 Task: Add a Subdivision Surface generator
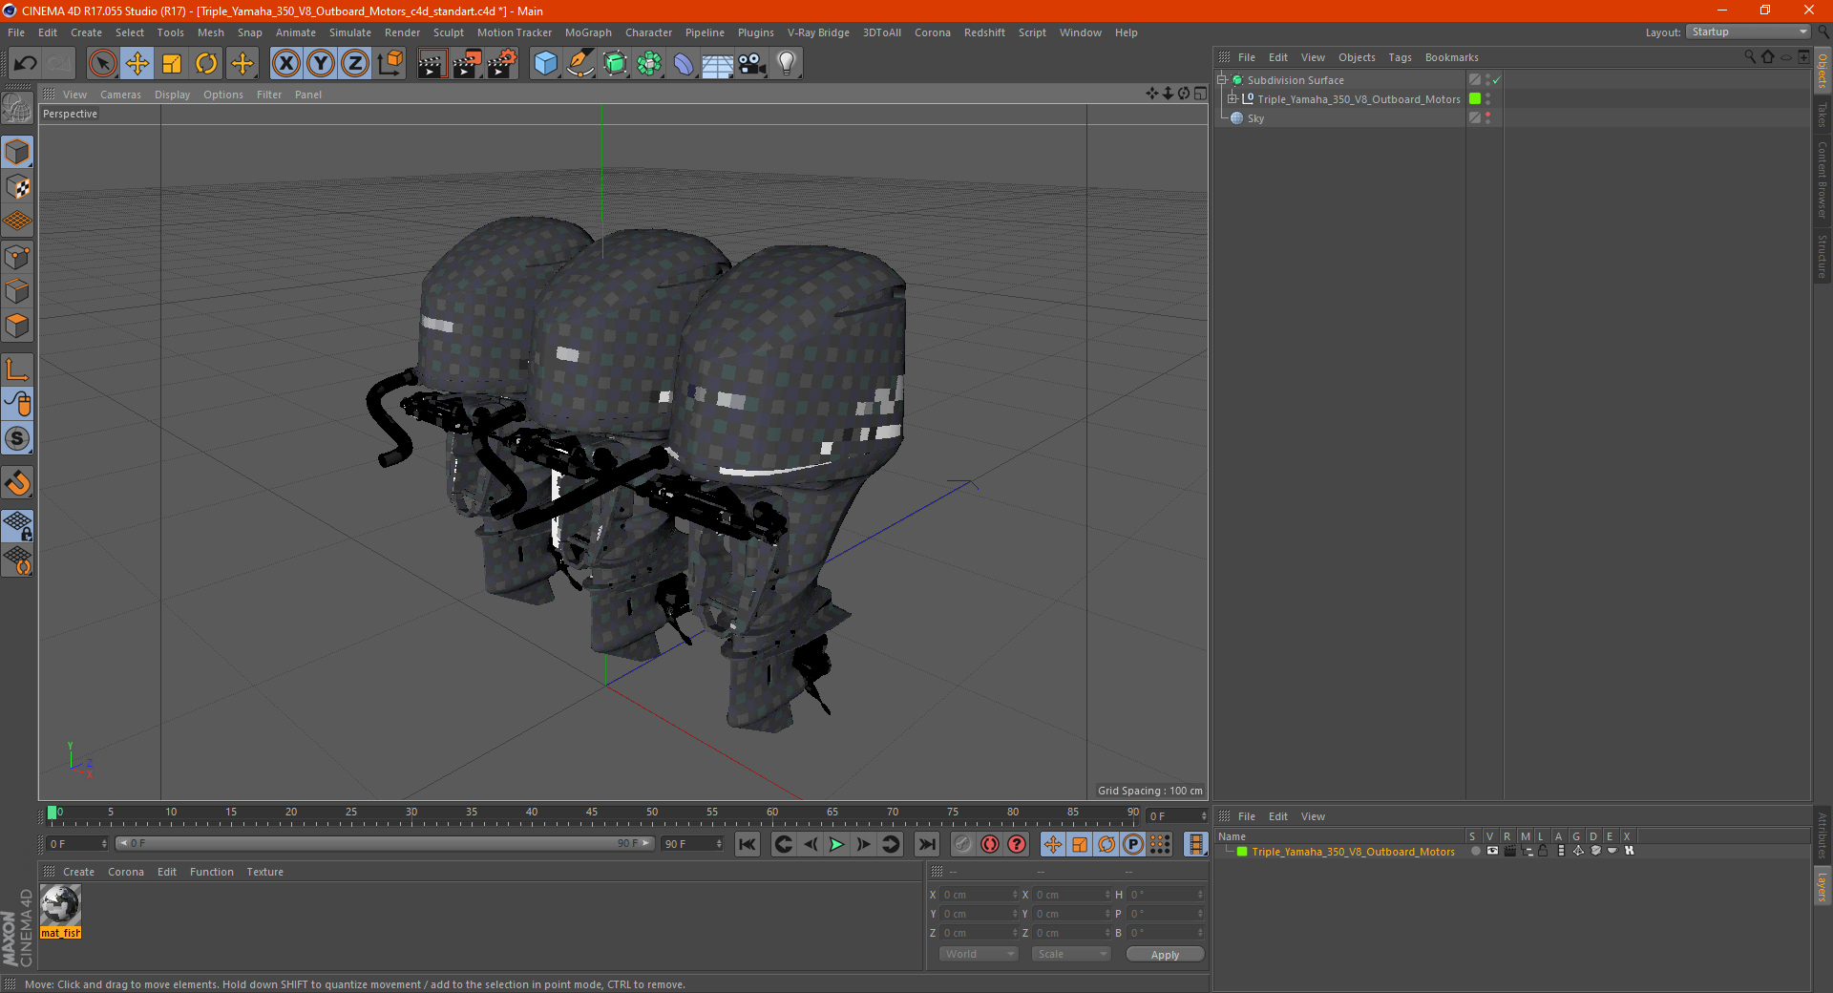615,64
